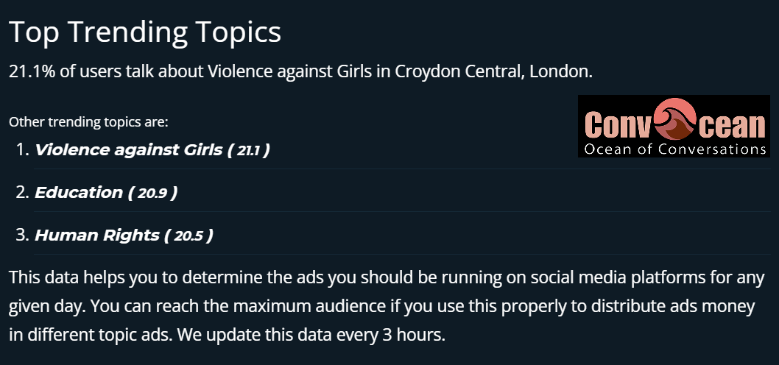Click the Convocean logo image

tap(674, 126)
